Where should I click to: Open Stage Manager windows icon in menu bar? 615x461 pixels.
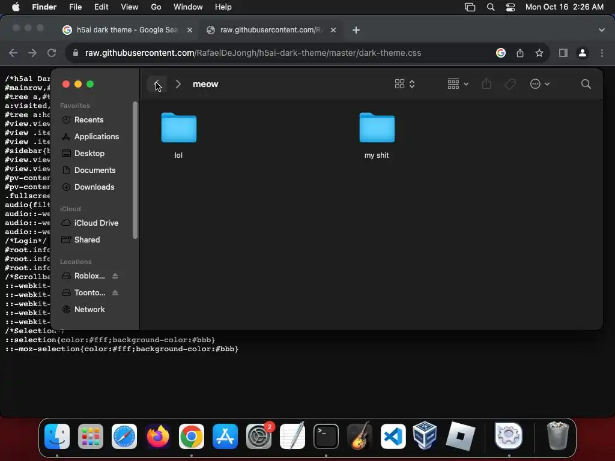[470, 7]
